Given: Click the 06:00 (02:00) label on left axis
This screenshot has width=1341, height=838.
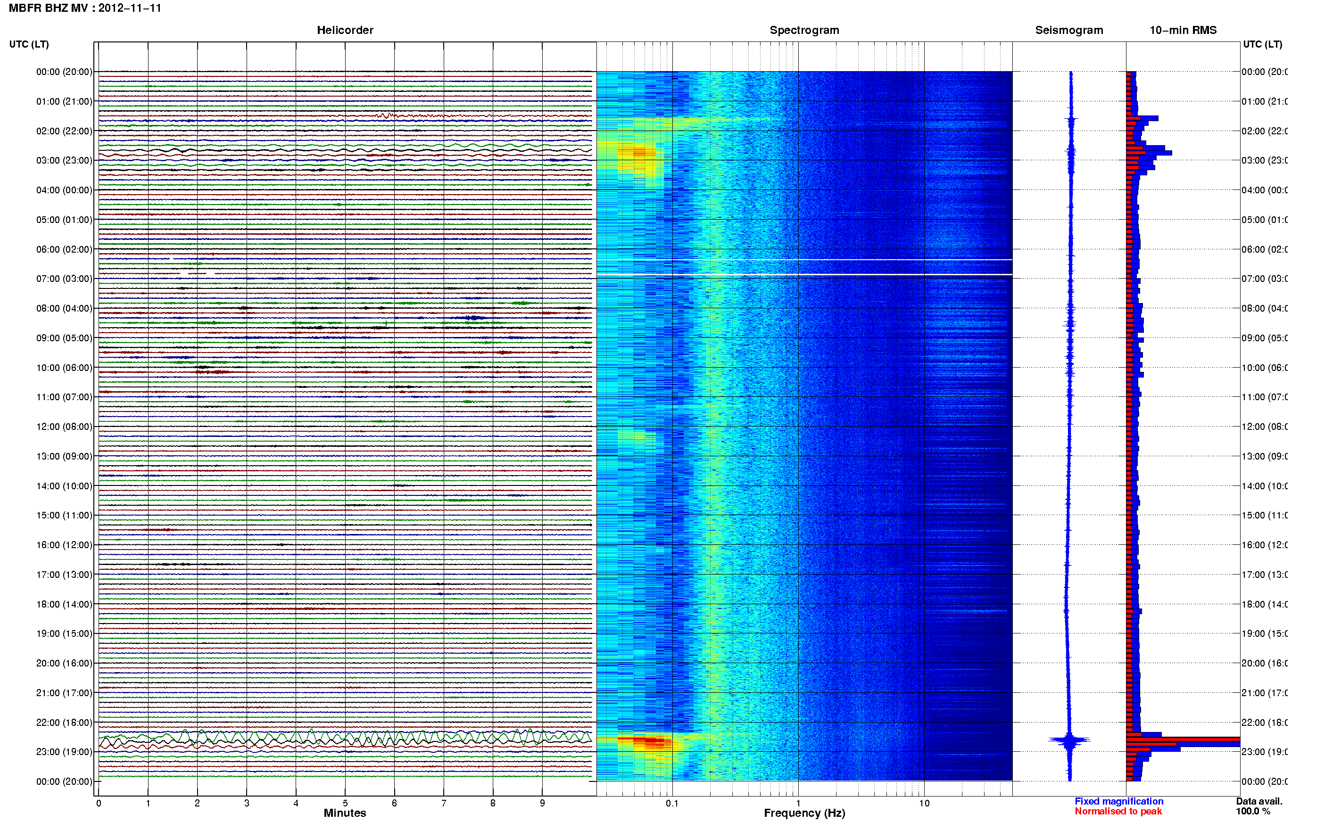Looking at the screenshot, I should (x=64, y=249).
